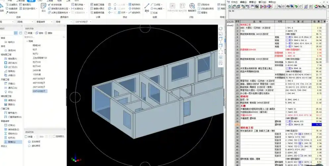Click the 矩形阵列 rectangular array tool
329x166 pixels.
click(x=134, y=4)
